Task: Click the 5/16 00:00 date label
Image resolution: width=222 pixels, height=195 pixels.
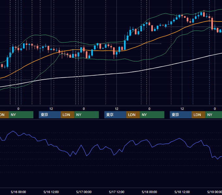Action: [x=18, y=192]
